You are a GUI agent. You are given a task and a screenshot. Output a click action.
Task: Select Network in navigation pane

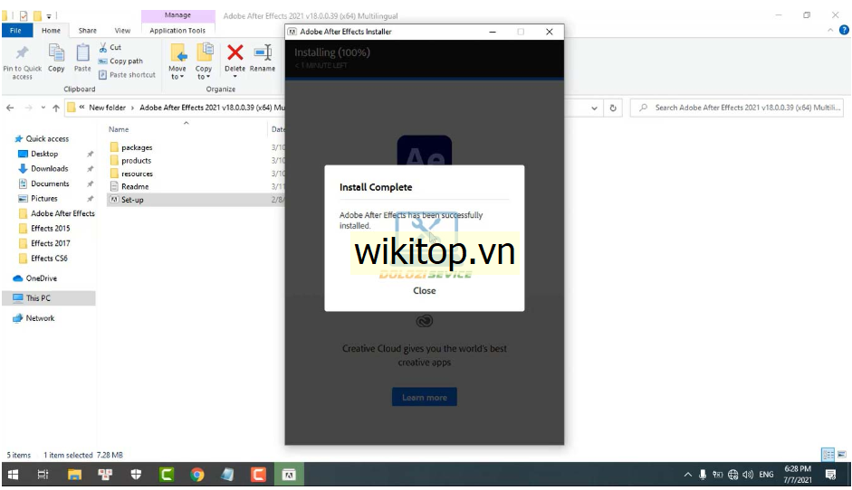(x=40, y=318)
